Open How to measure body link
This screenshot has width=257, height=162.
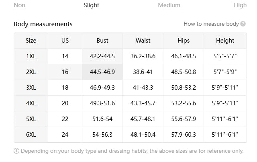(211, 24)
